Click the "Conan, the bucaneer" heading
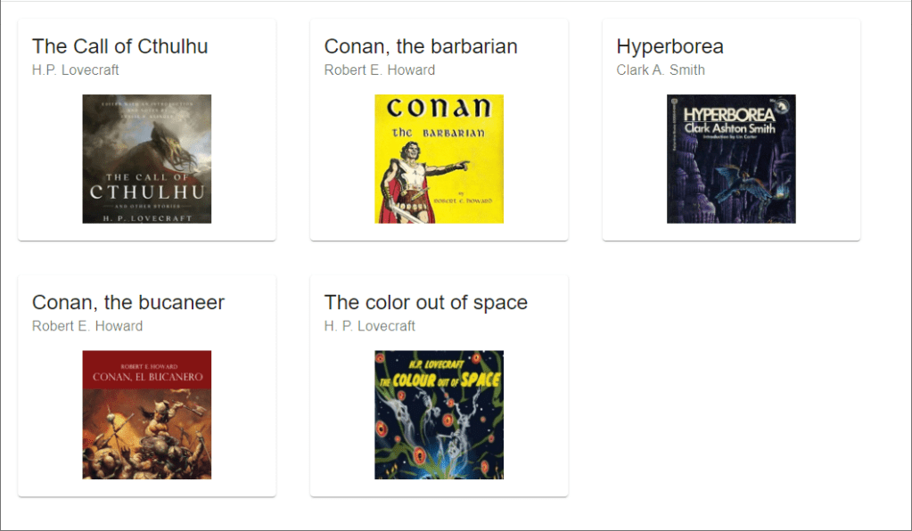Viewport: 912px width, 531px height. pyautogui.click(x=128, y=302)
